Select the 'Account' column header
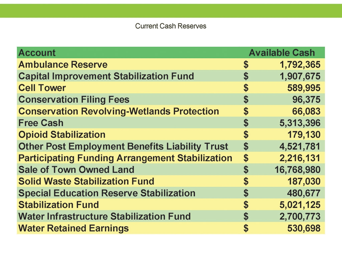 pos(37,53)
